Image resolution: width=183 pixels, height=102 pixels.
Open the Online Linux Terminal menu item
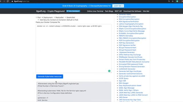95,11
